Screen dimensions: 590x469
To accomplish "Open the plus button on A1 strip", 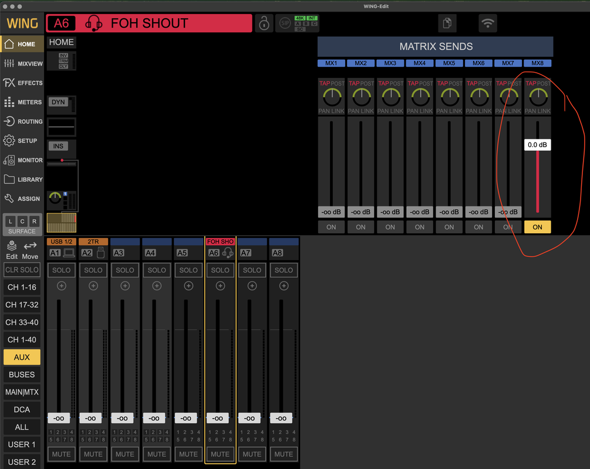I will tap(61, 286).
